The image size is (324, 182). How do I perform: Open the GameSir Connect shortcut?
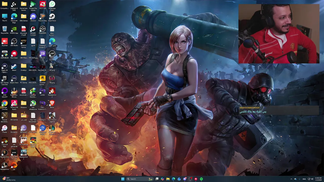pos(33,31)
